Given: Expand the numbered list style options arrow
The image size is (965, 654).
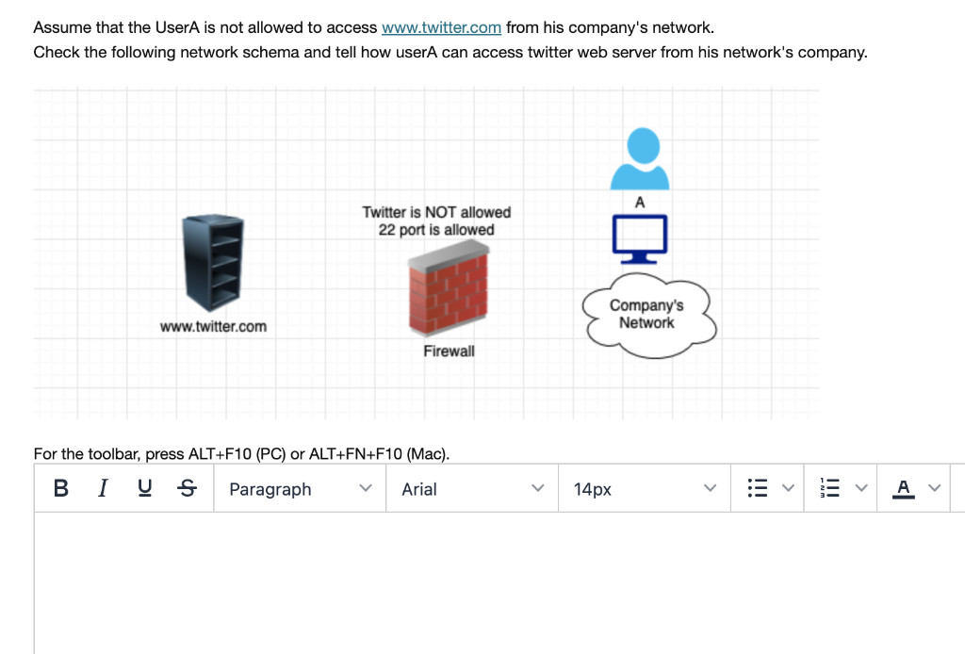Looking at the screenshot, I should (861, 488).
